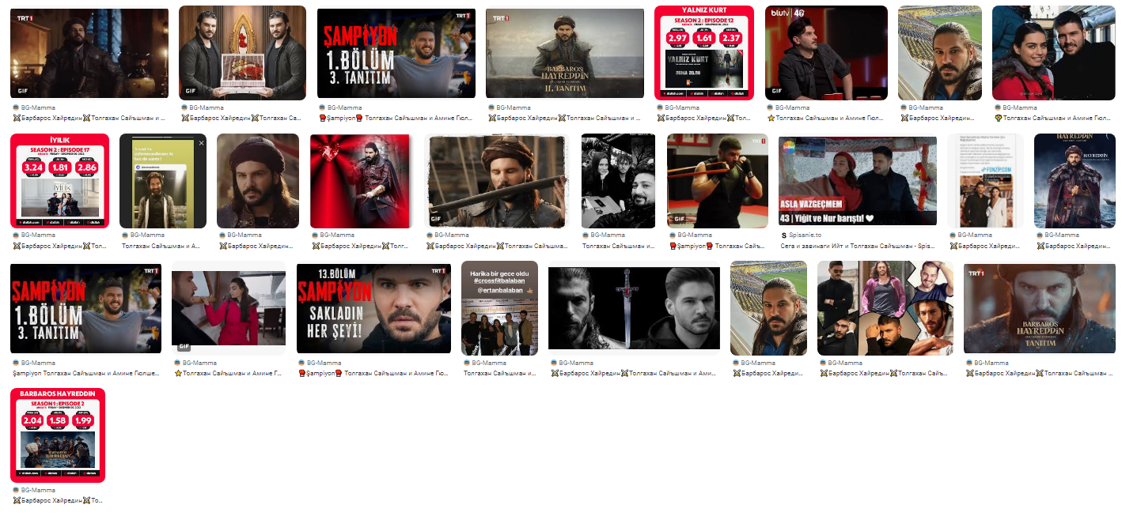
Task: Click the BG-Mamma favicon under the İyilik ratings thumbnail
Action: [x=16, y=235]
